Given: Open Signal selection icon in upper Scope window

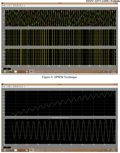Looking at the screenshot, I should coord(24,6).
